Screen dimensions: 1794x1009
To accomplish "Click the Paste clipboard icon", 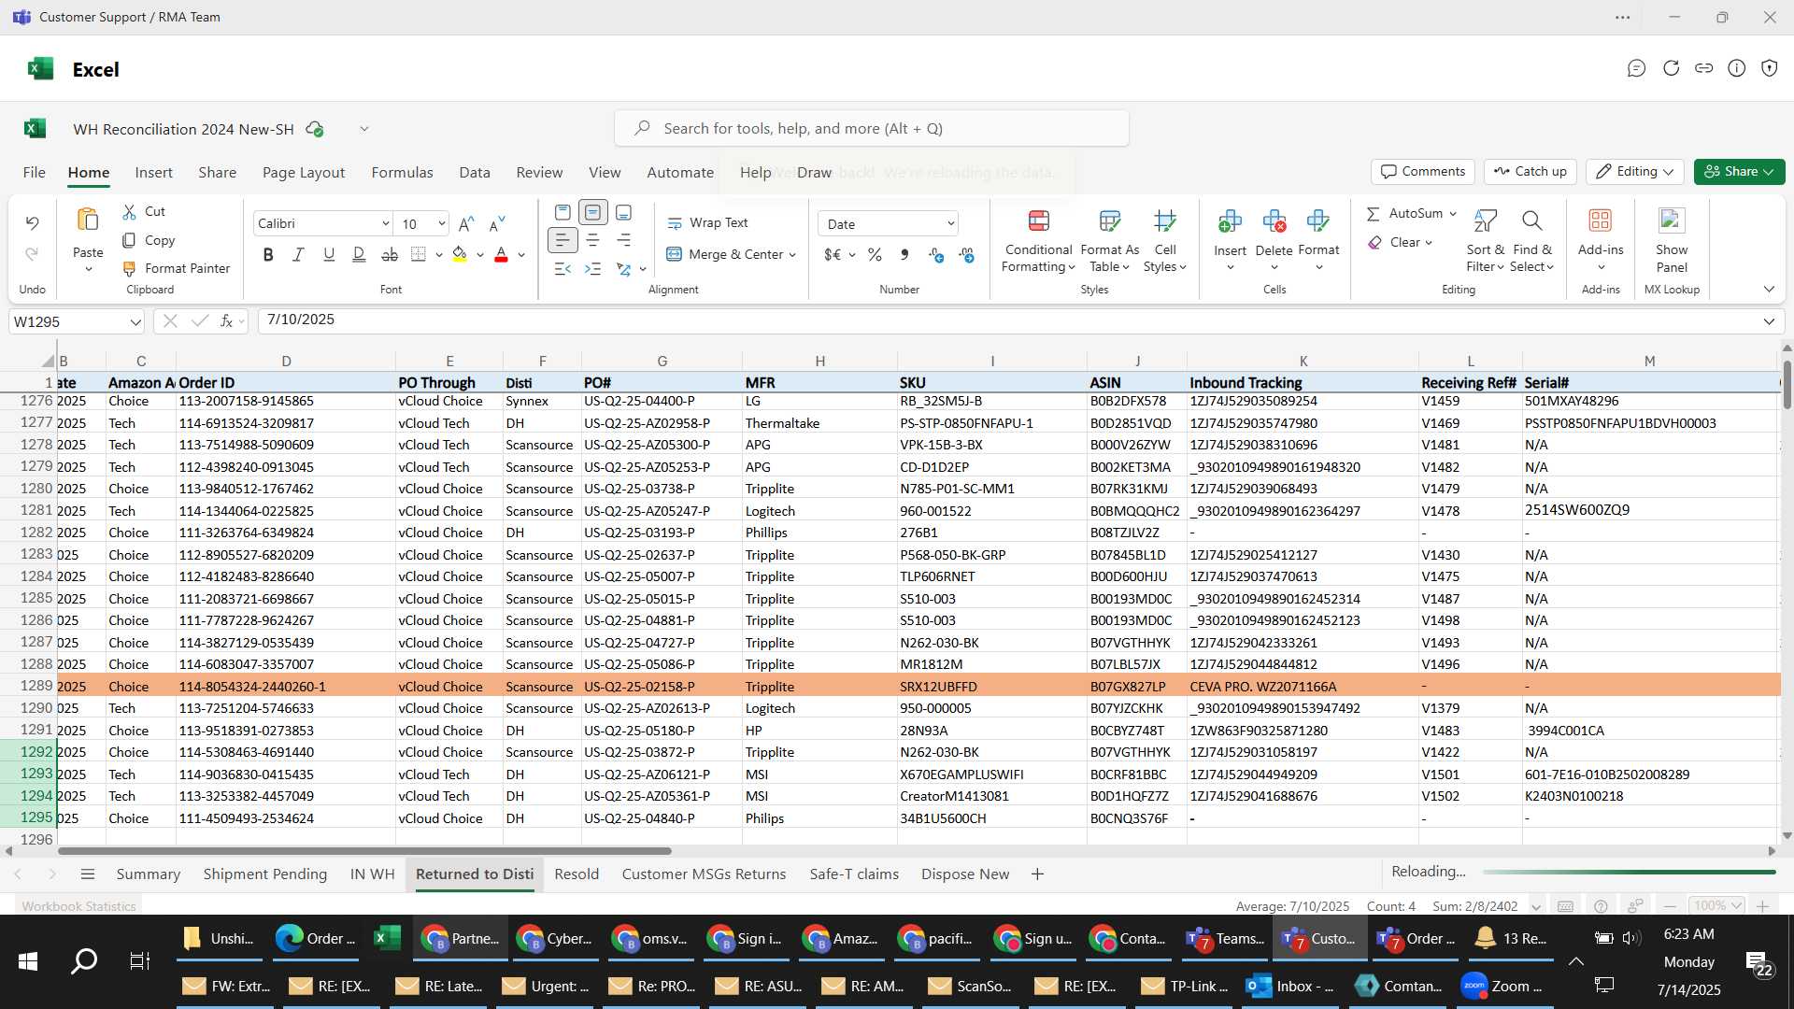I will [88, 220].
